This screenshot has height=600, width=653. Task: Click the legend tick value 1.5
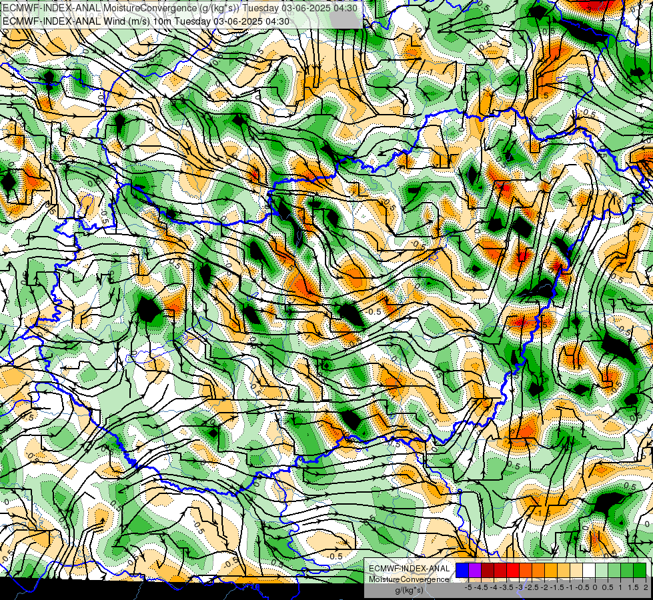pos(633,587)
